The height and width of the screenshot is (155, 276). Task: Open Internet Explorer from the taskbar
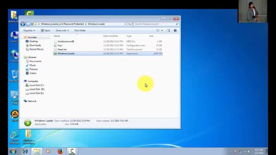pyautogui.click(x=25, y=151)
